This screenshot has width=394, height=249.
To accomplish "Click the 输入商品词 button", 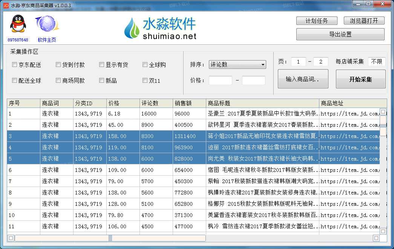I will [x=303, y=79].
